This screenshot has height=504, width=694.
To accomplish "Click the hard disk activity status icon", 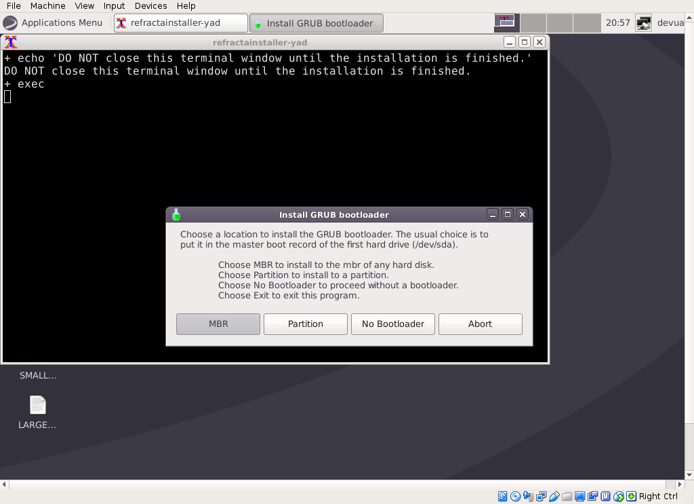I will (x=502, y=496).
